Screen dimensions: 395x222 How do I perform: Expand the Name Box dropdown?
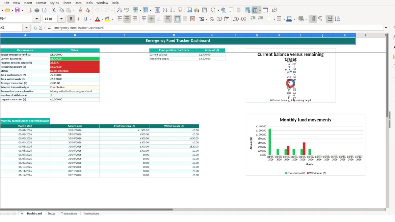pyautogui.click(x=27, y=28)
